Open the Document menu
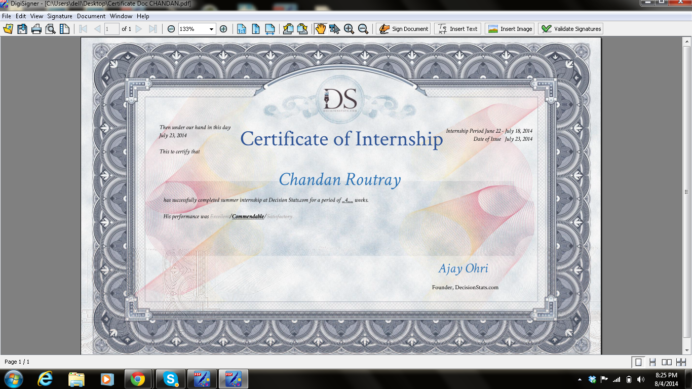 point(91,16)
